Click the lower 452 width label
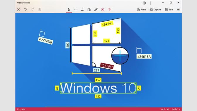This screenshot has height=111, width=197. point(98,96)
